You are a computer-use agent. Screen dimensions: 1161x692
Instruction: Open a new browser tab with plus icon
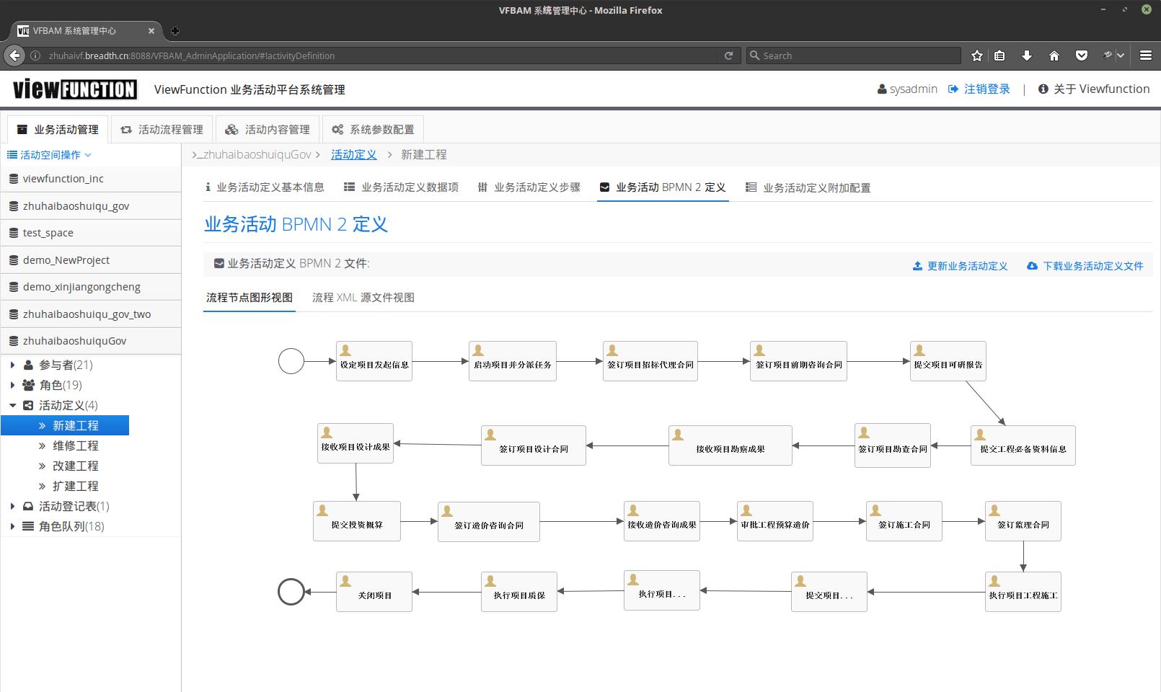(175, 31)
